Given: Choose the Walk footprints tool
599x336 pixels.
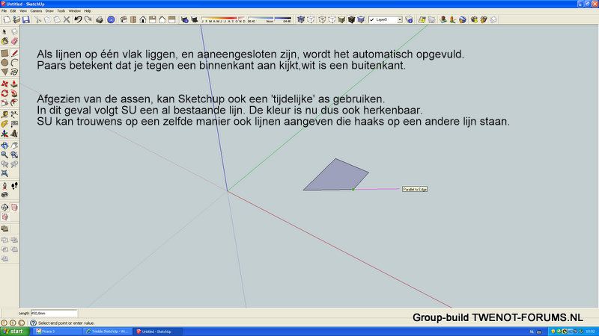Looking at the screenshot, I should click(x=14, y=186).
